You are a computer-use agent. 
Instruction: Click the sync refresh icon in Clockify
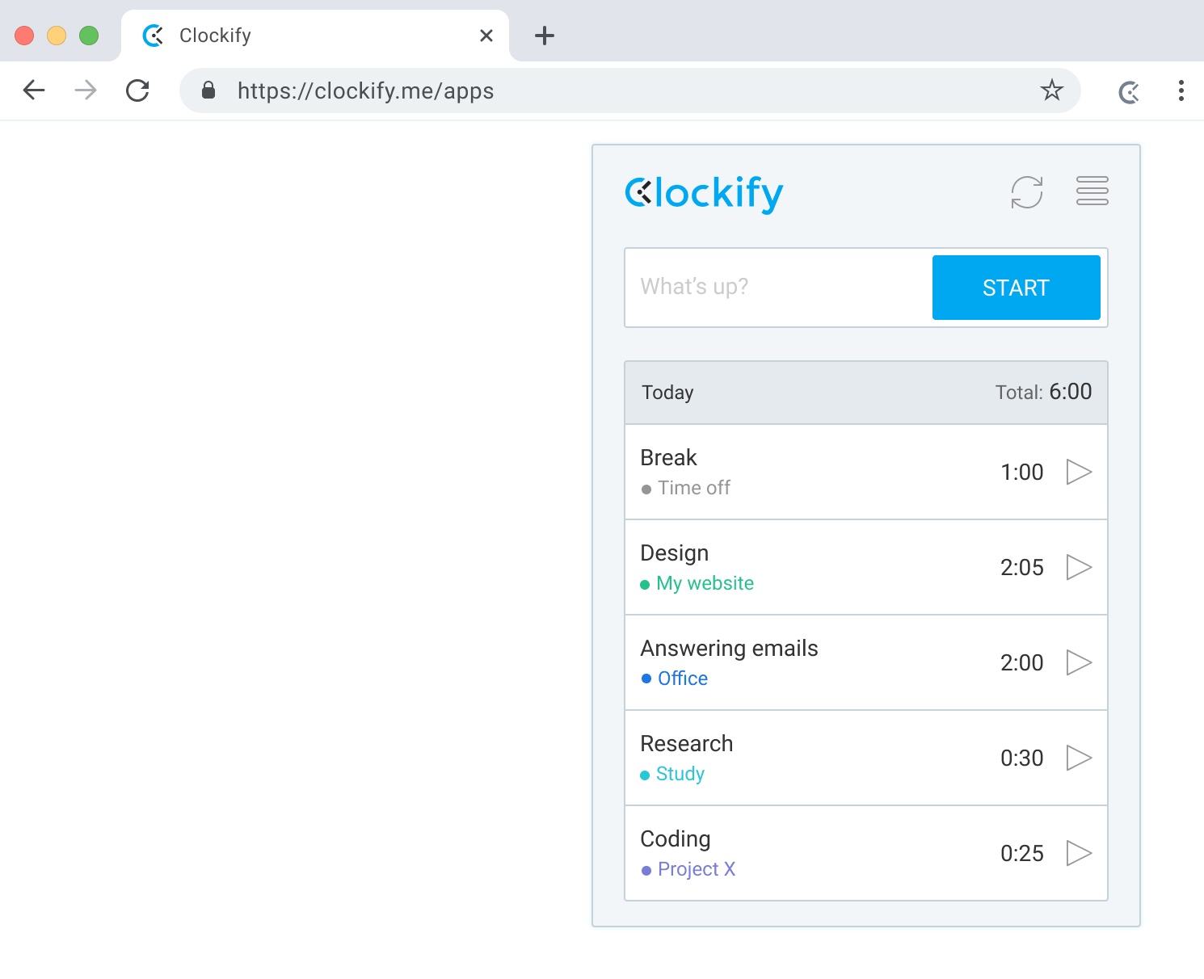(x=1027, y=192)
